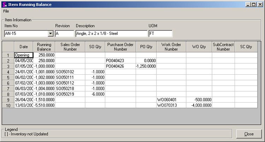Click the Description text field
The width and height of the screenshot is (265, 142).
pos(111,34)
